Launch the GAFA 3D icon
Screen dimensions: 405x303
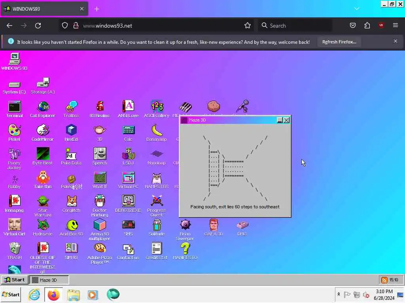coord(213,228)
